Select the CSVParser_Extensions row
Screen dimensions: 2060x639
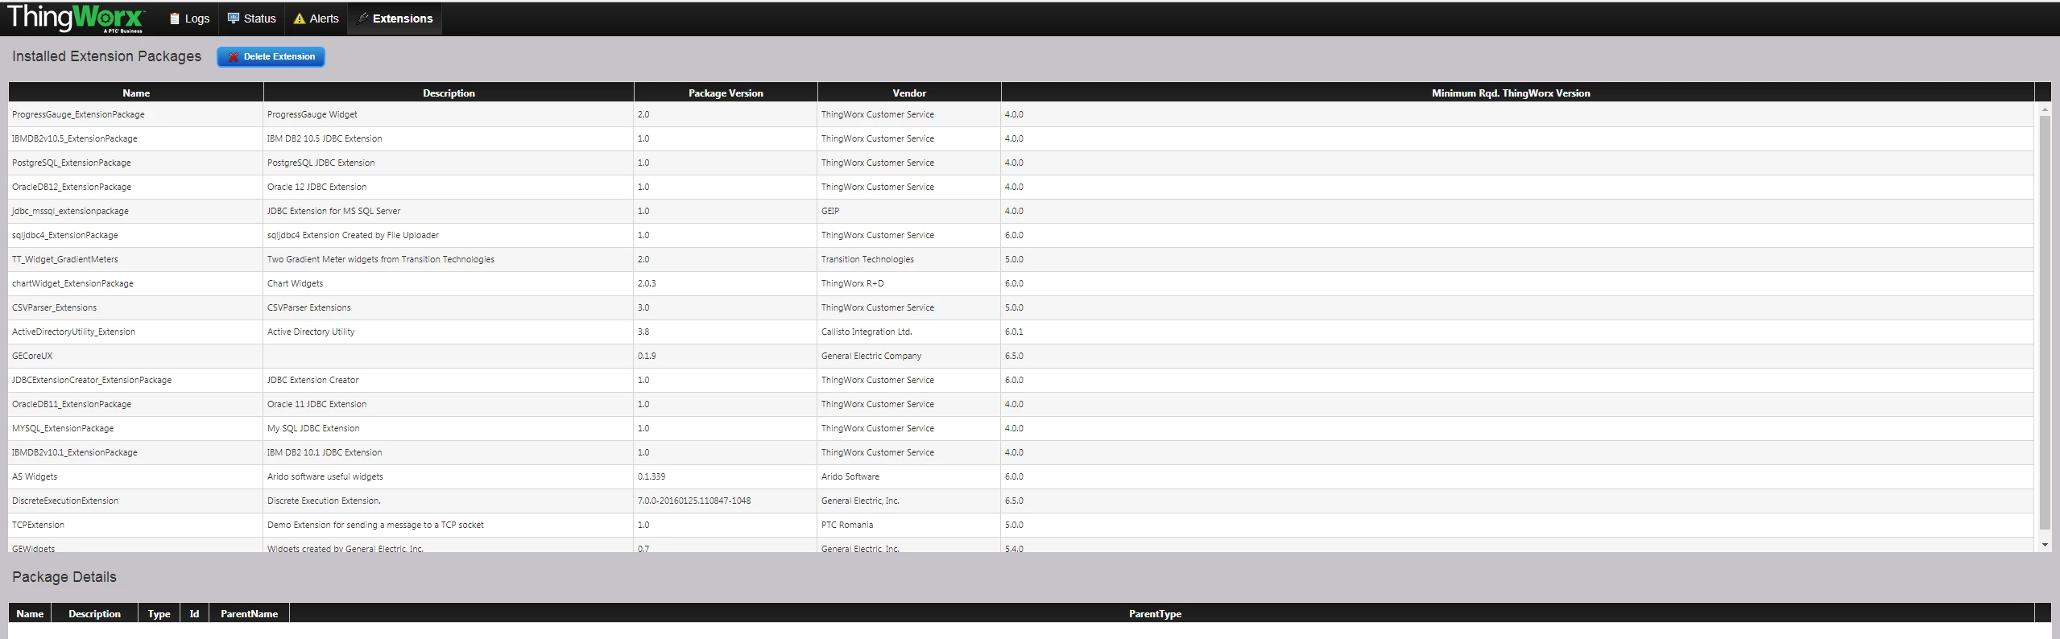coord(1021,307)
